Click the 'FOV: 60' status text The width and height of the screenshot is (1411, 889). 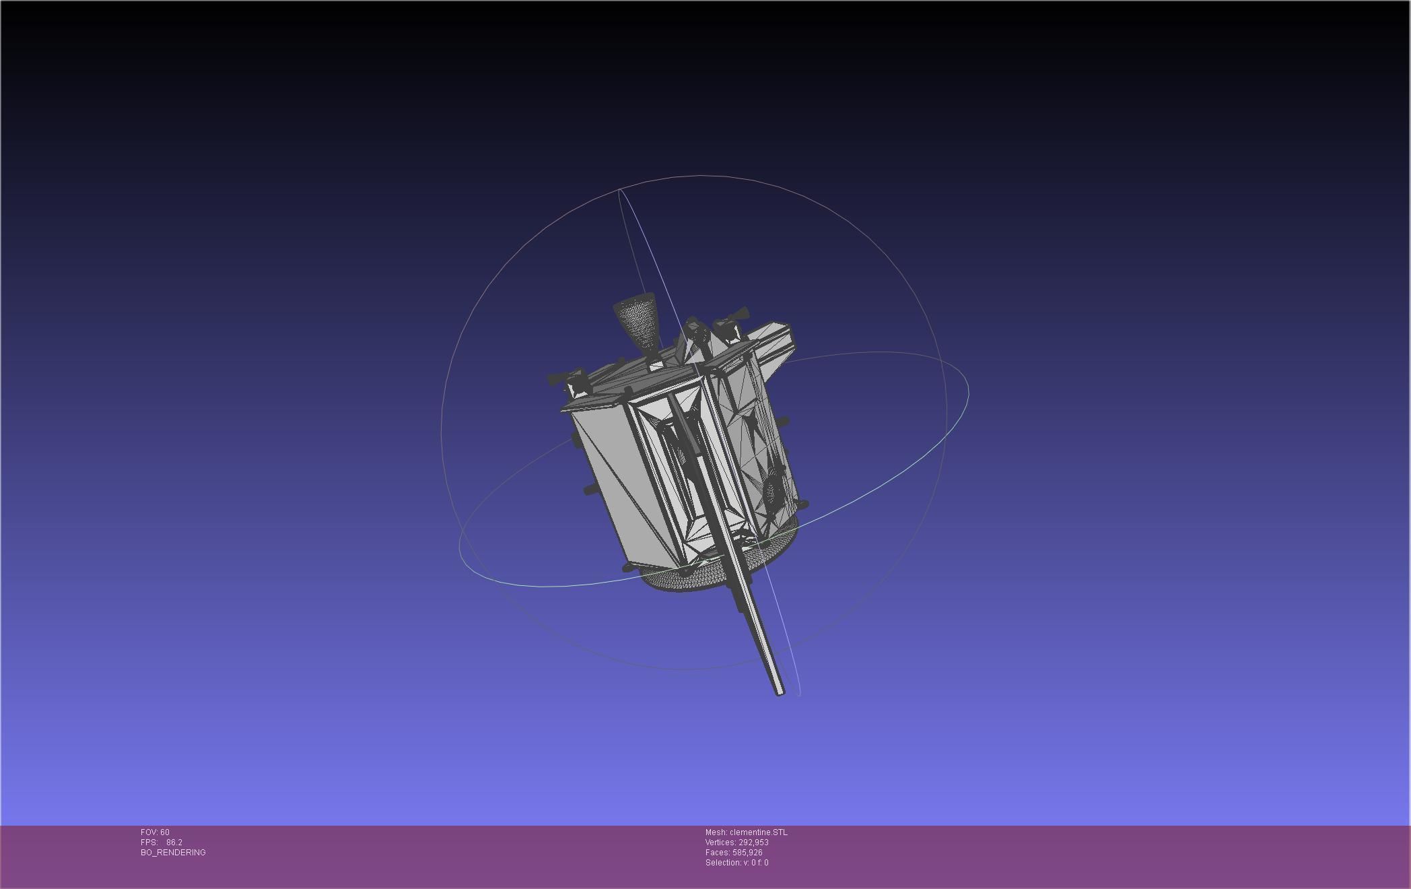tap(155, 832)
